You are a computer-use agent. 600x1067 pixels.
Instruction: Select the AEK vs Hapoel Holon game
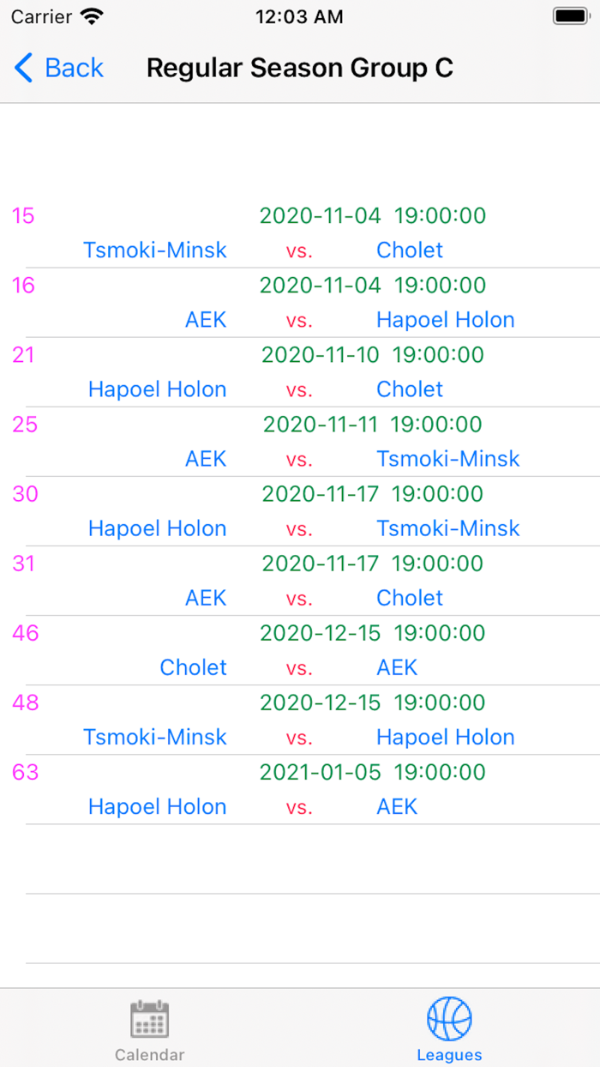[300, 302]
